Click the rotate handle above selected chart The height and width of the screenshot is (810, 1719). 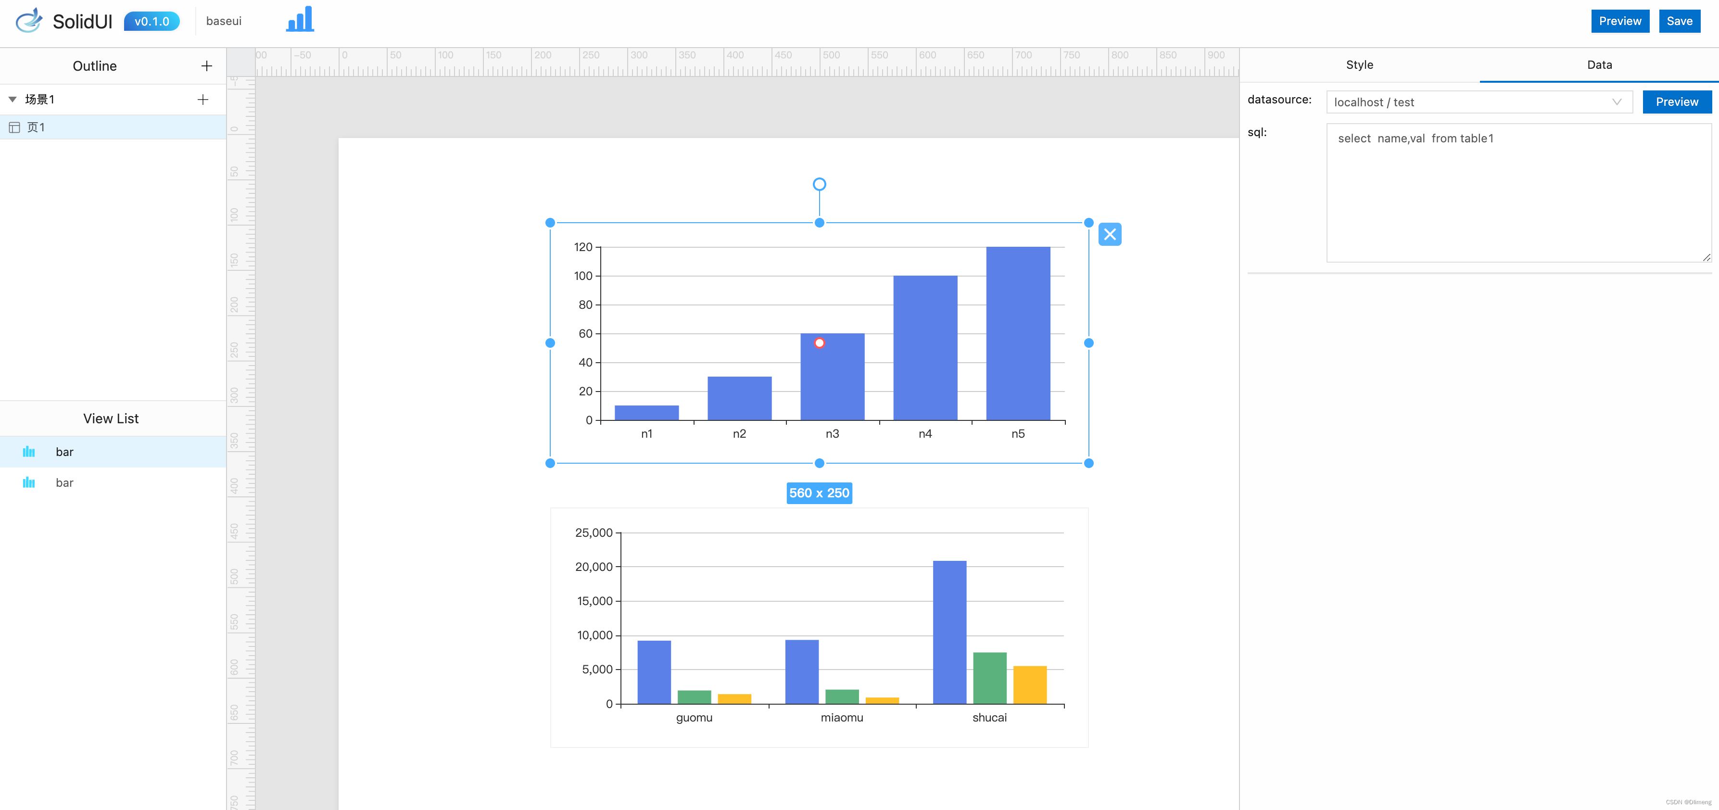pyautogui.click(x=820, y=184)
